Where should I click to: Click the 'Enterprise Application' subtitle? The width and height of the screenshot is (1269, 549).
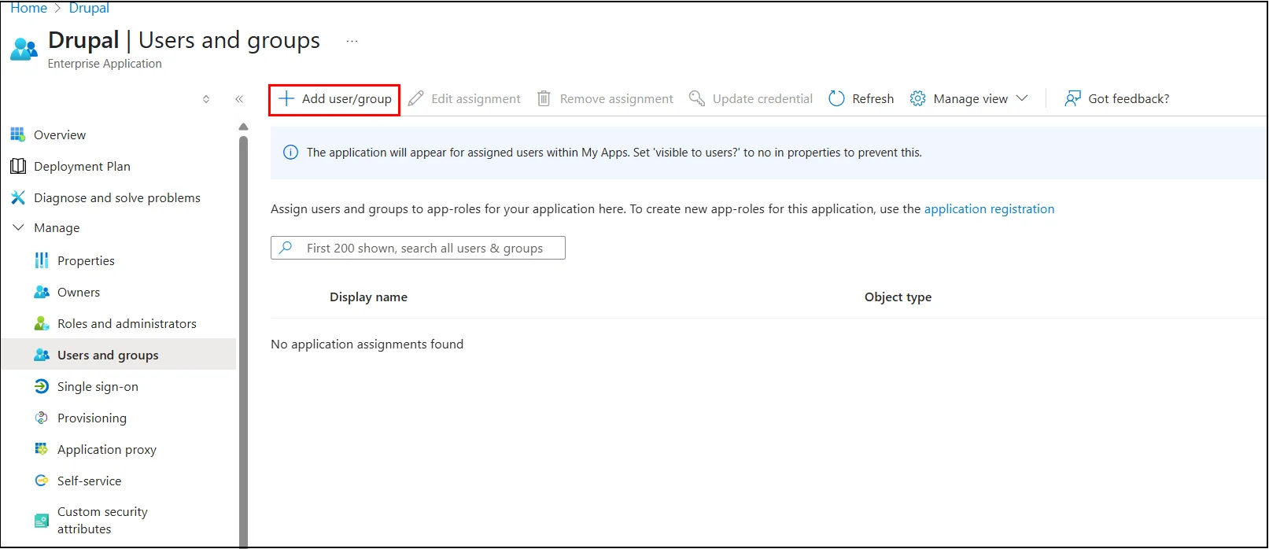[x=105, y=64]
